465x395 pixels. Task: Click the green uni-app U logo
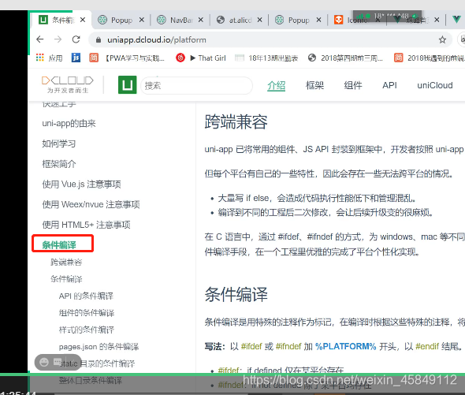click(128, 85)
